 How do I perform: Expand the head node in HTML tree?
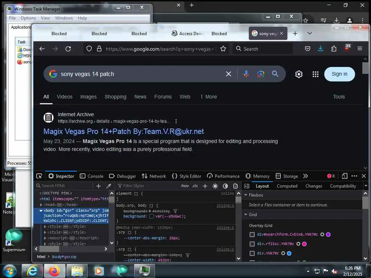pos(41,205)
